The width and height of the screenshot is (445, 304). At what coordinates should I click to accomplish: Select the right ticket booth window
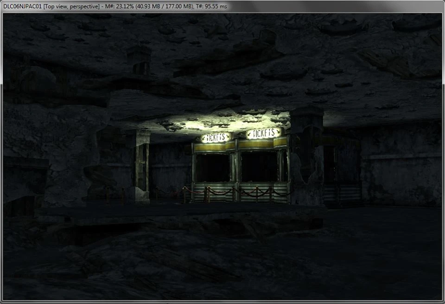tap(260, 167)
